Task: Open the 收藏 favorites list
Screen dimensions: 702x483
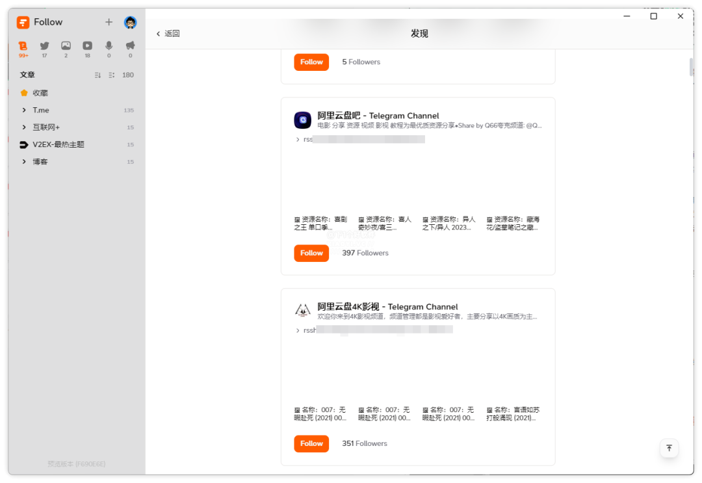Action: point(77,93)
